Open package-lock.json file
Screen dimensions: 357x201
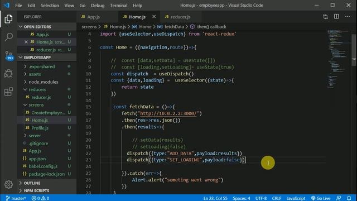tap(46, 174)
